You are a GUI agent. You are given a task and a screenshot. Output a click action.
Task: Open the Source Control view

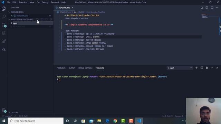pos(4,25)
